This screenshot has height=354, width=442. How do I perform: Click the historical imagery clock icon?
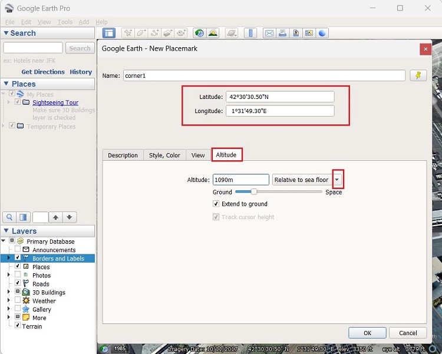pos(199,34)
